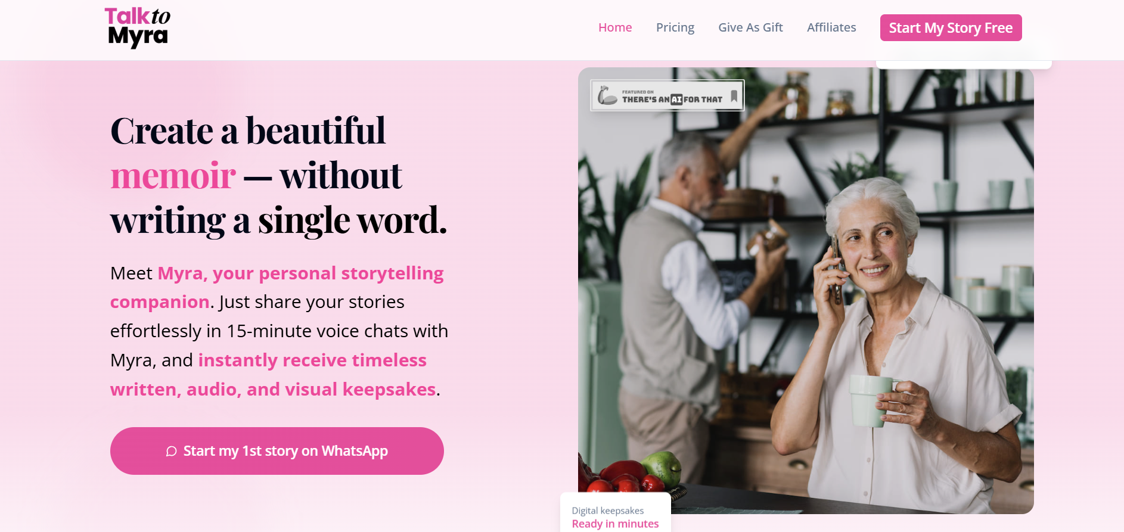
Task: Click the white card above hero image
Action: click(x=964, y=64)
